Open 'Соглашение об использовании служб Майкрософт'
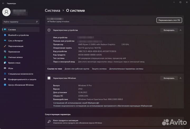Viewport: 190px width, 129px height. tap(76, 103)
